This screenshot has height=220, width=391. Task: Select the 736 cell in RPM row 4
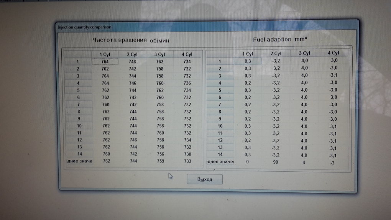click(x=187, y=83)
